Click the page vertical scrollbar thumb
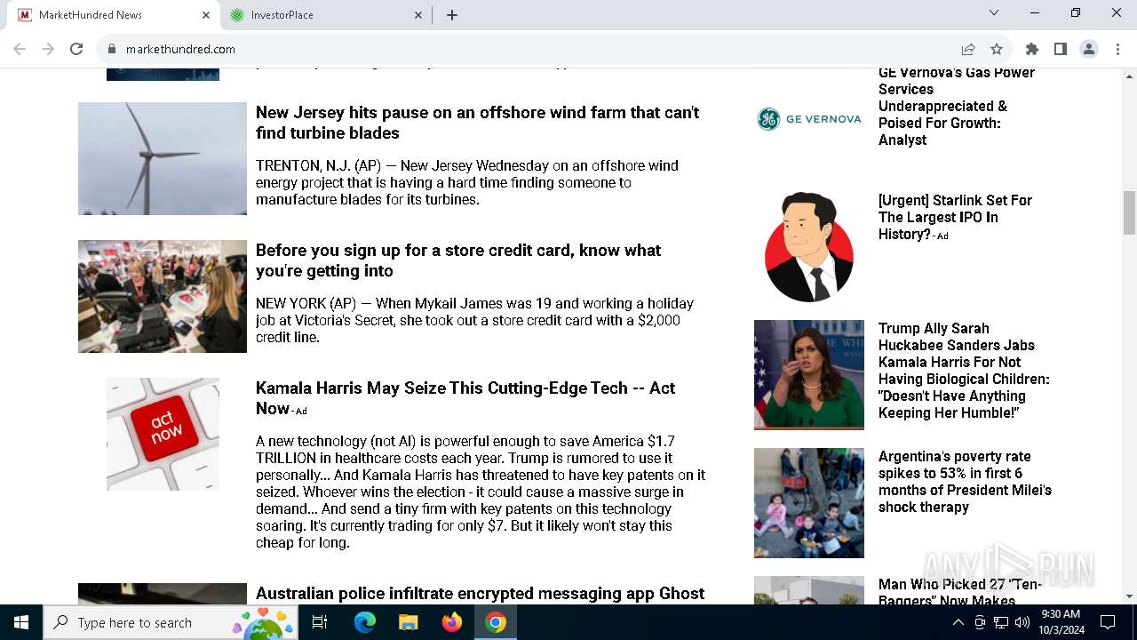Image resolution: width=1137 pixels, height=640 pixels. (x=1130, y=212)
